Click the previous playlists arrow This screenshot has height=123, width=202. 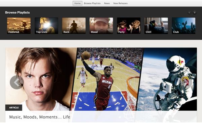tap(189, 12)
